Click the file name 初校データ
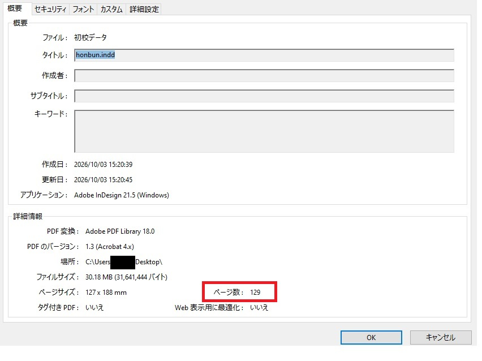 (91, 37)
